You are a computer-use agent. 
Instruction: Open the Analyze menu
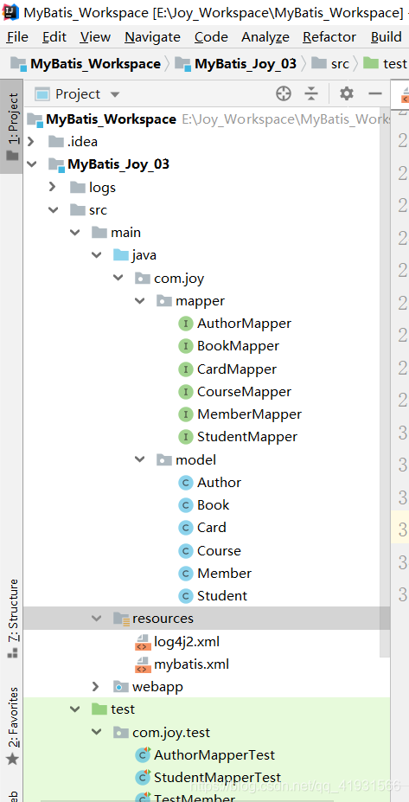pyautogui.click(x=265, y=37)
